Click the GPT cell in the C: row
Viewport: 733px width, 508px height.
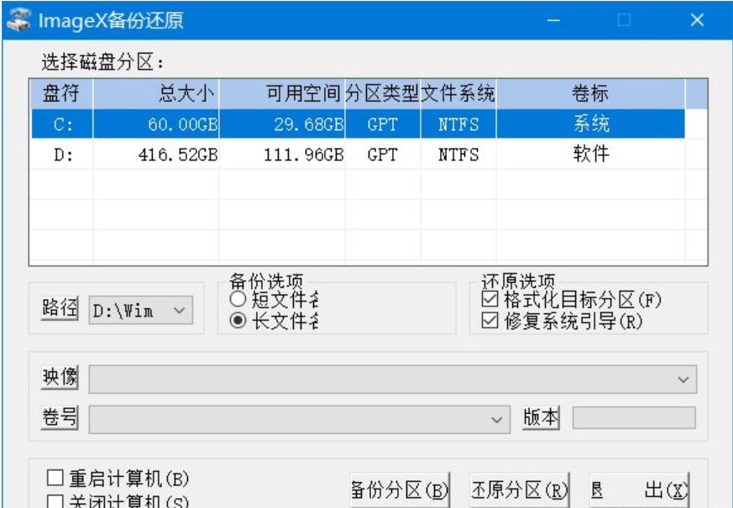click(382, 124)
